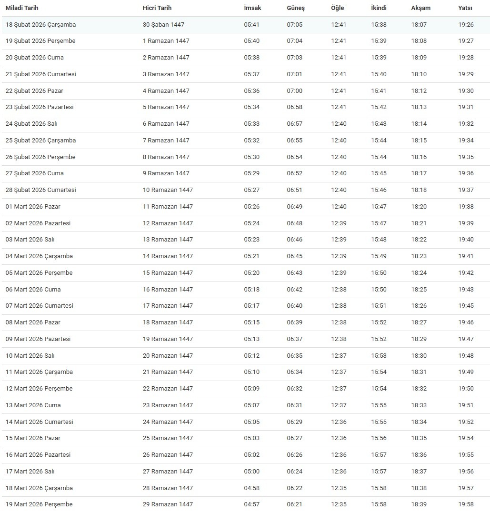The height and width of the screenshot is (513, 490).
Task: Select the 18 Şubat 2026 Çarşamba row date
Action: tap(40, 25)
